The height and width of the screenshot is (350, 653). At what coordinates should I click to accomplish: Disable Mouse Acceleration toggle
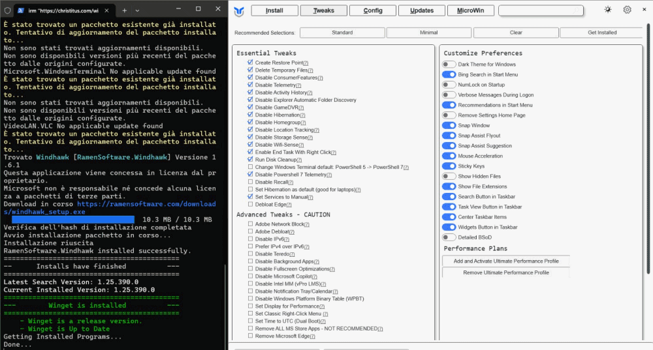tap(449, 156)
